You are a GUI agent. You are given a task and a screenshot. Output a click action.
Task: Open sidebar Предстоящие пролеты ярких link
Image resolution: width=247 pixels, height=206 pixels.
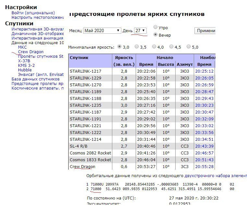pos(38,84)
